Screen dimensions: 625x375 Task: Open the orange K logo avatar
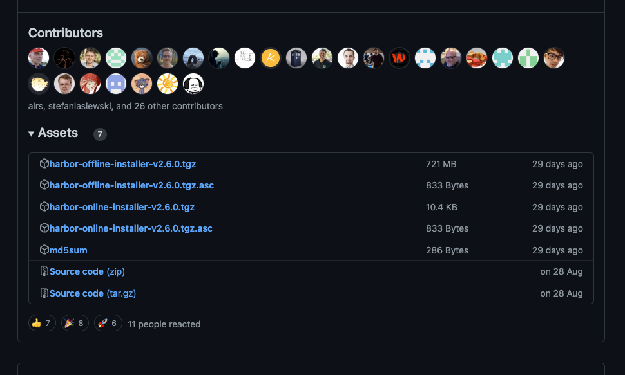271,58
